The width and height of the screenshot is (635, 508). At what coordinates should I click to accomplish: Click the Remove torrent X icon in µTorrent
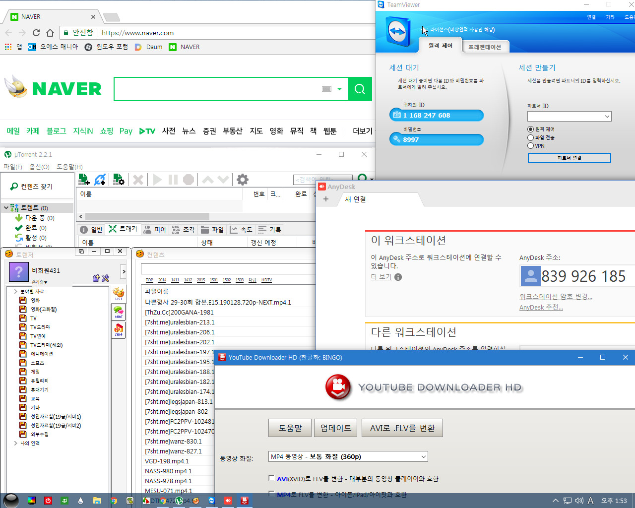138,180
